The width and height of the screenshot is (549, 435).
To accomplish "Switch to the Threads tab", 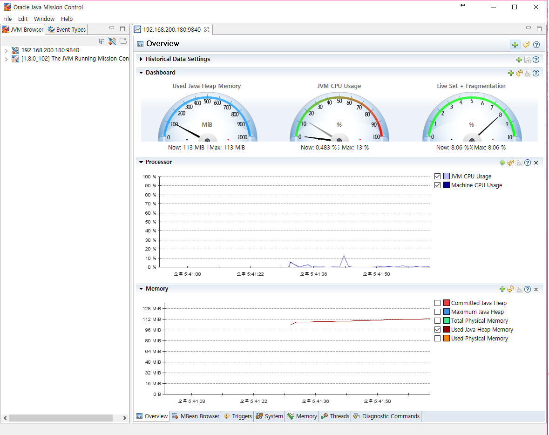I will click(x=335, y=416).
